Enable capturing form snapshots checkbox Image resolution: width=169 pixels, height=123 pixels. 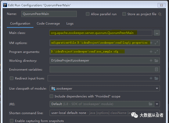12,121
